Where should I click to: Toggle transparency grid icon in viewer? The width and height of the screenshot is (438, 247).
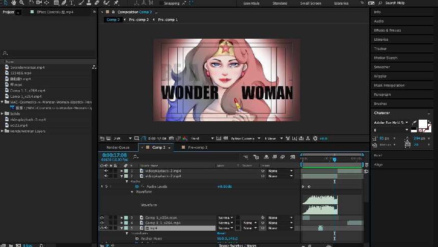point(226,139)
